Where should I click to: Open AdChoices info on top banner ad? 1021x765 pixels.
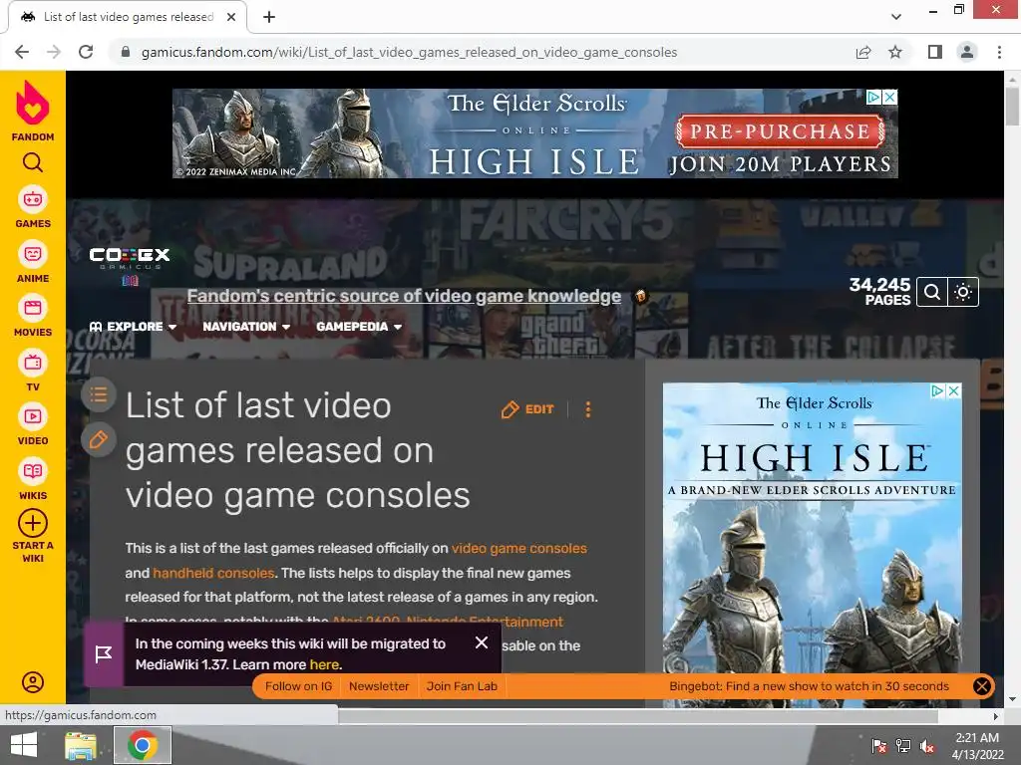coord(873,97)
